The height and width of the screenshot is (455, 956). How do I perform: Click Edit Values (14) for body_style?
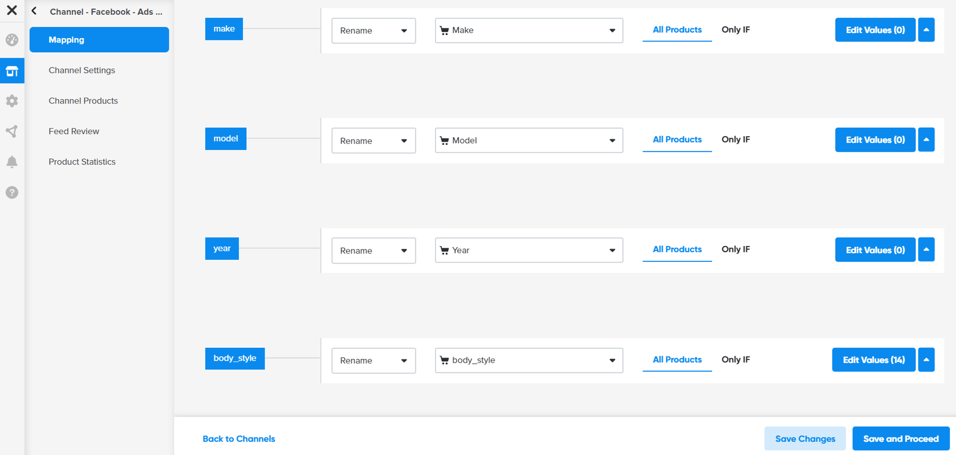874,360
